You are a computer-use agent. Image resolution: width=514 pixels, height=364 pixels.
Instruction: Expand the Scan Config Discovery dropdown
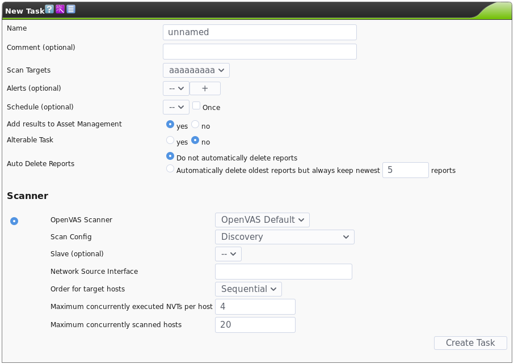pyautogui.click(x=284, y=237)
